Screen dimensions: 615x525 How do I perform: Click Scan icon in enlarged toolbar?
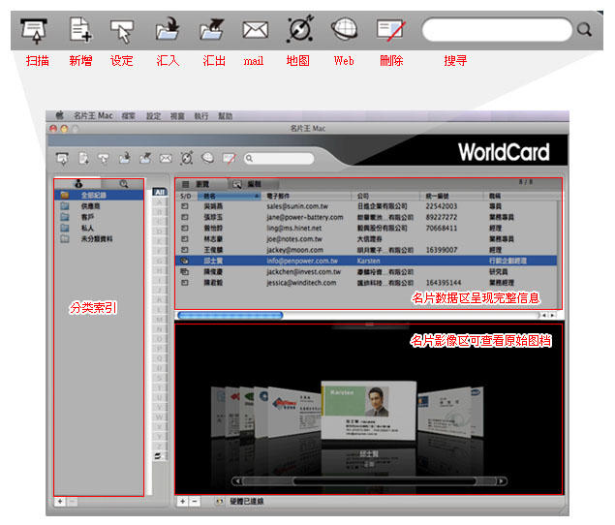[x=34, y=30]
